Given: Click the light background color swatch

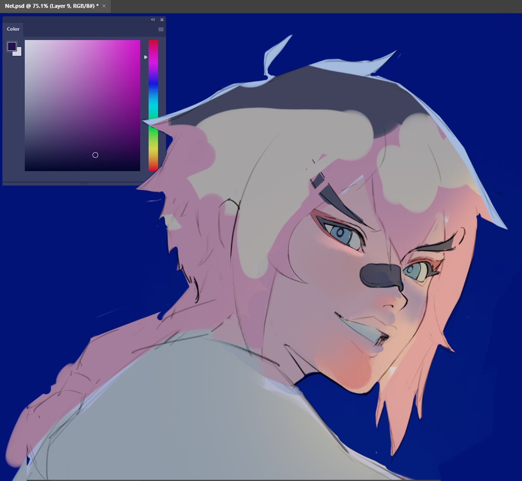Looking at the screenshot, I should coord(19,53).
